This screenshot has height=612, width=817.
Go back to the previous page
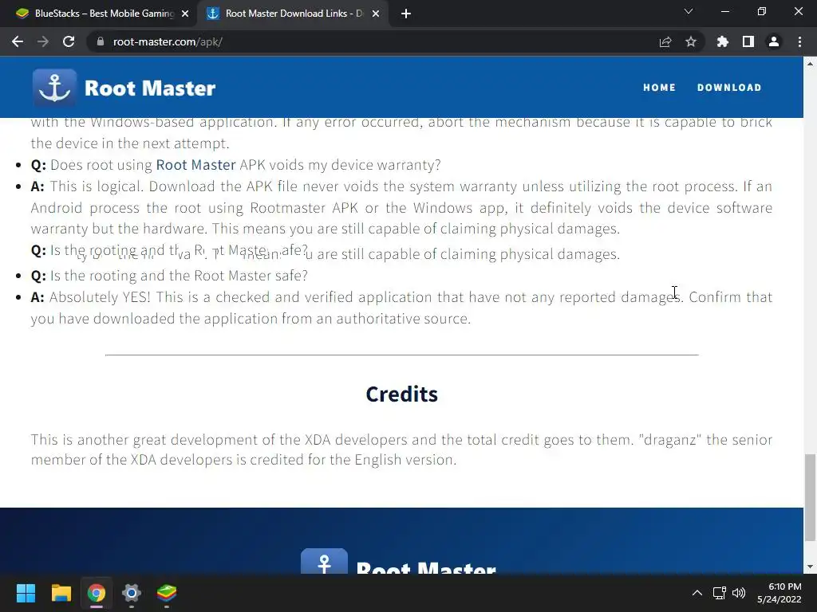[18, 41]
